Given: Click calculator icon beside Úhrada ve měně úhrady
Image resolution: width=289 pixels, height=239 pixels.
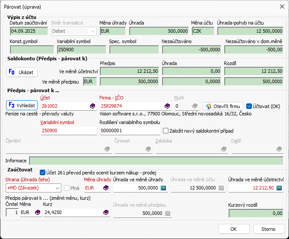Looking at the screenshot, I should pyautogui.click(x=163, y=188).
